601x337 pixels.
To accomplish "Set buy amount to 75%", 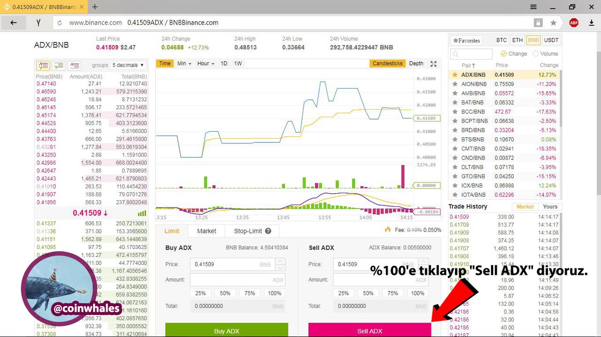I will pos(250,293).
